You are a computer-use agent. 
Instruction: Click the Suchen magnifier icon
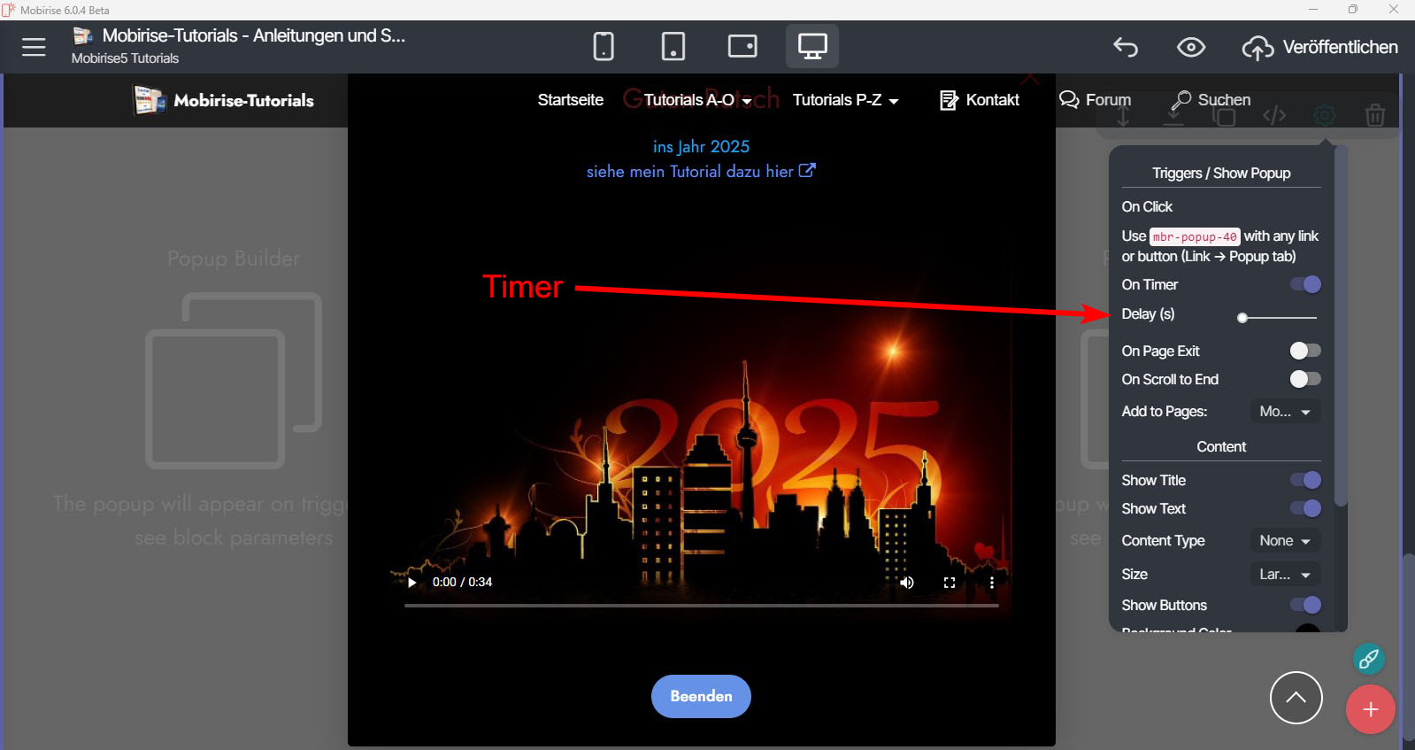[x=1180, y=100]
